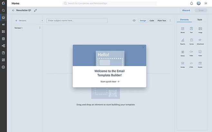Select the Socials element
Screen dimensions: 212x132
(x=200, y=65)
